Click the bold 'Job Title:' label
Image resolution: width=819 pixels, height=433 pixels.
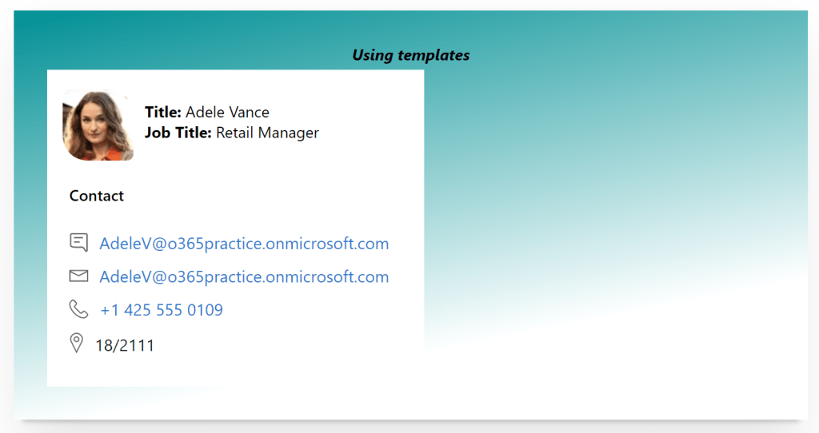pyautogui.click(x=178, y=133)
